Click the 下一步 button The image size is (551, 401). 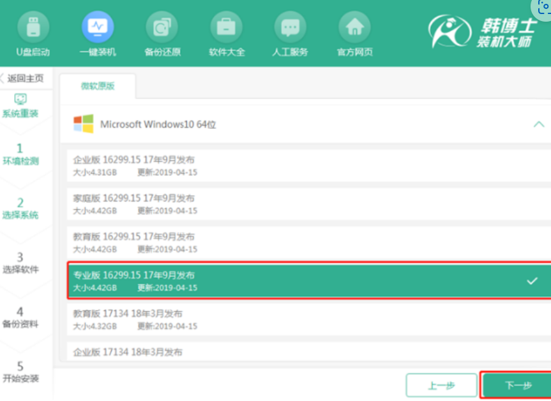tap(518, 385)
